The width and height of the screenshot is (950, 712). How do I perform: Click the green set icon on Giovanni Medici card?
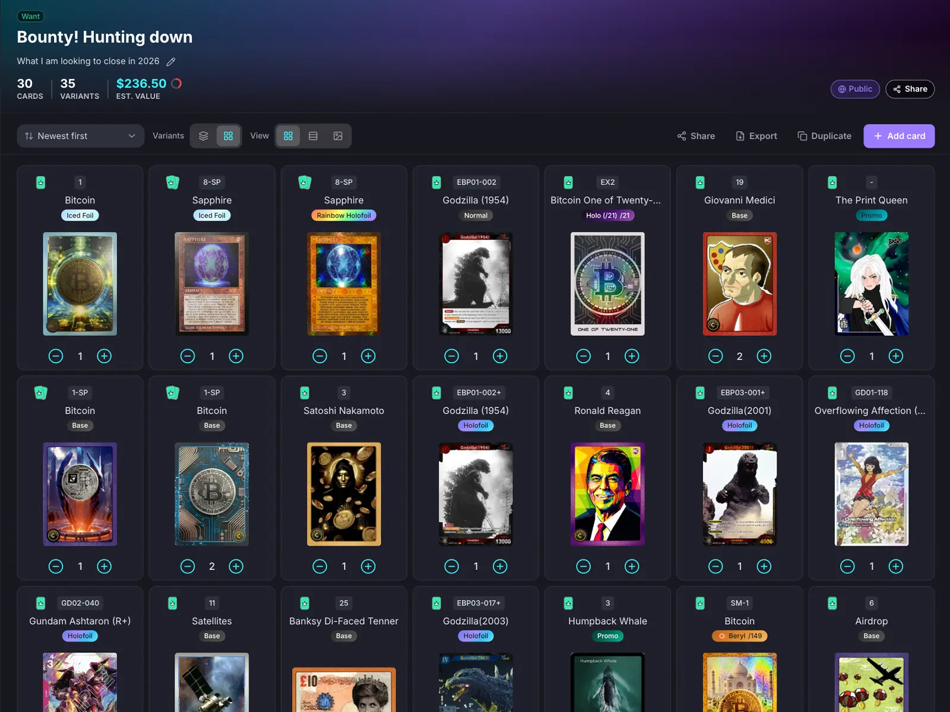[x=700, y=182]
